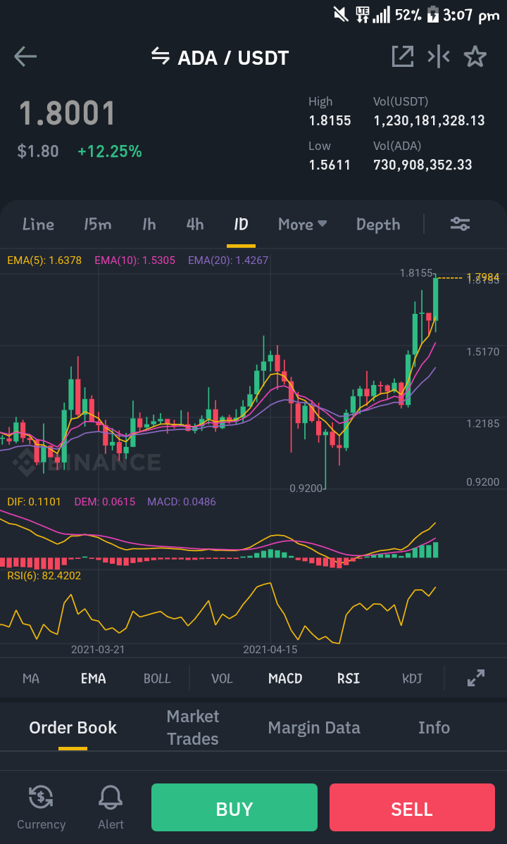Tap the latest green candlestick
The image size is (507, 844).
tap(435, 299)
